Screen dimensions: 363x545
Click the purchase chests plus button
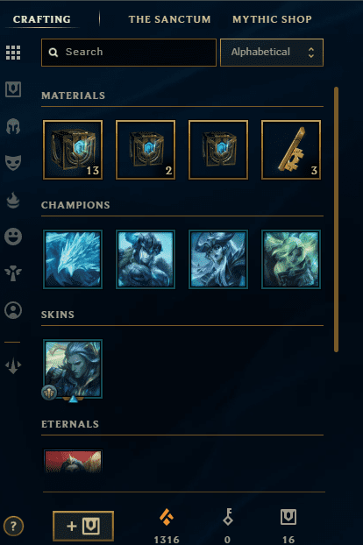point(83,526)
